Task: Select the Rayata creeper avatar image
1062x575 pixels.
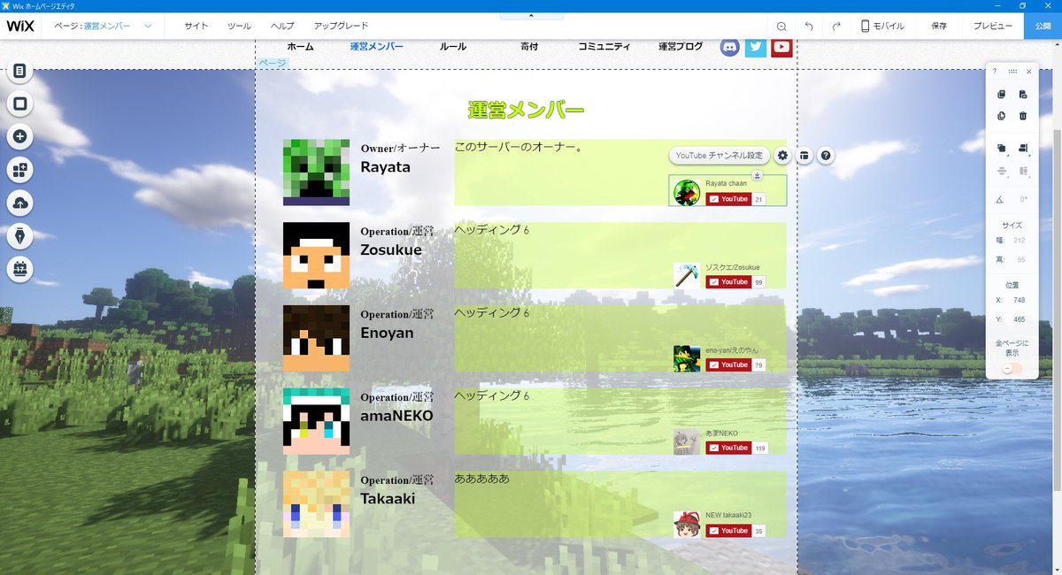Action: coord(316,172)
